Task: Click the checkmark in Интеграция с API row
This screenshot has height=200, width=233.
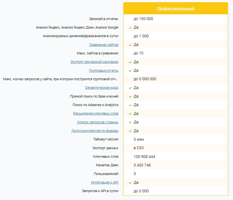Action: pos(130,183)
